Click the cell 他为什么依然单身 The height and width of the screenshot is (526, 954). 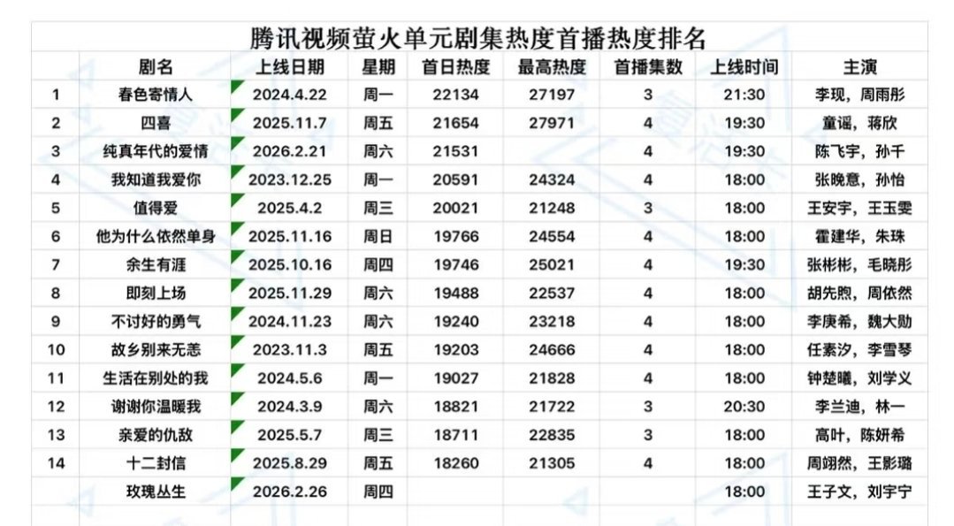(156, 237)
